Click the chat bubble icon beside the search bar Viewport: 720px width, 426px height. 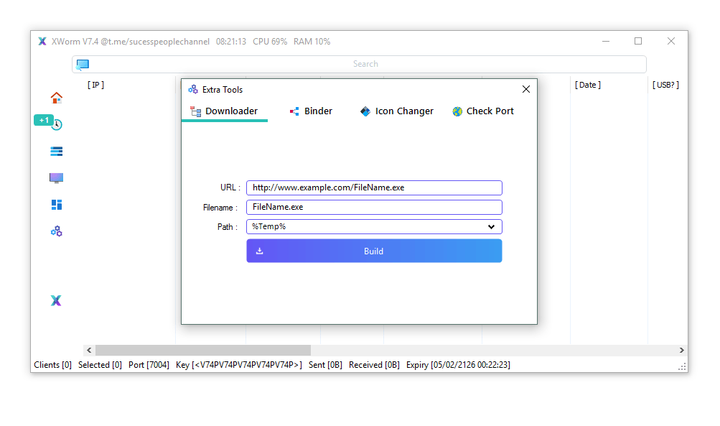[x=82, y=64]
